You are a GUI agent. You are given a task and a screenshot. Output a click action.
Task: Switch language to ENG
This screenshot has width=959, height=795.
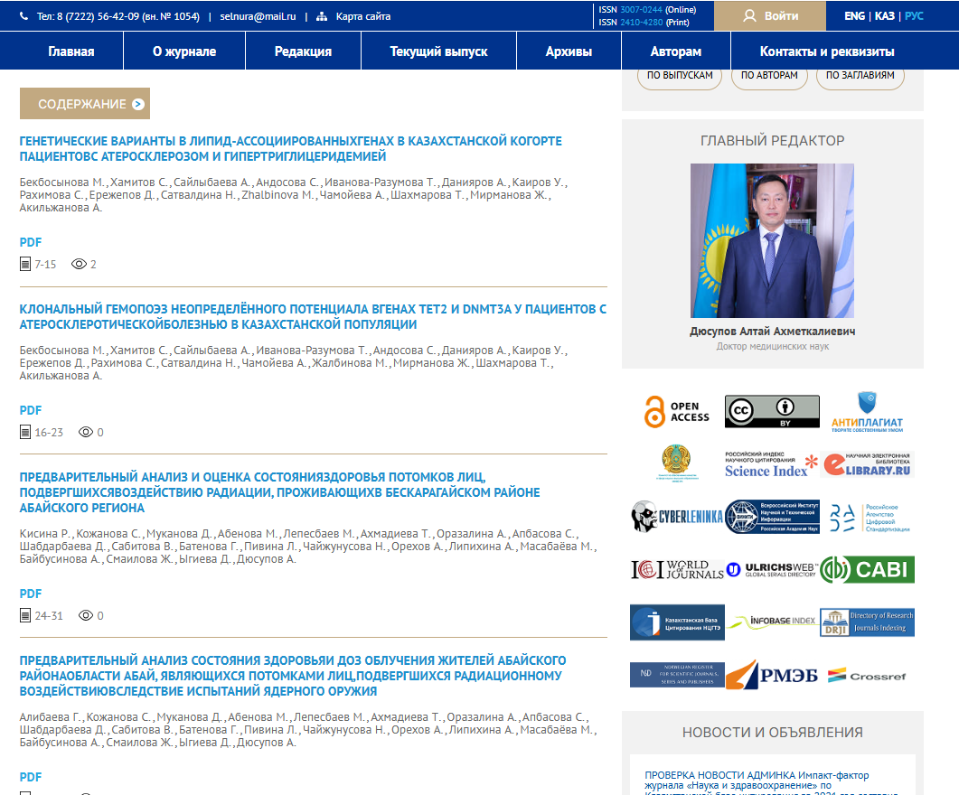[854, 16]
